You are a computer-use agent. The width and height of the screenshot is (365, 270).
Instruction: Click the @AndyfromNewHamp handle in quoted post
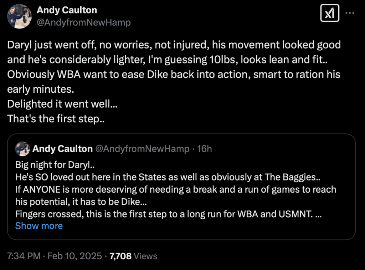click(142, 149)
